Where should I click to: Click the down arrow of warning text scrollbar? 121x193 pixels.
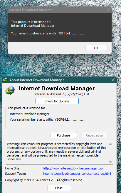[110, 162]
